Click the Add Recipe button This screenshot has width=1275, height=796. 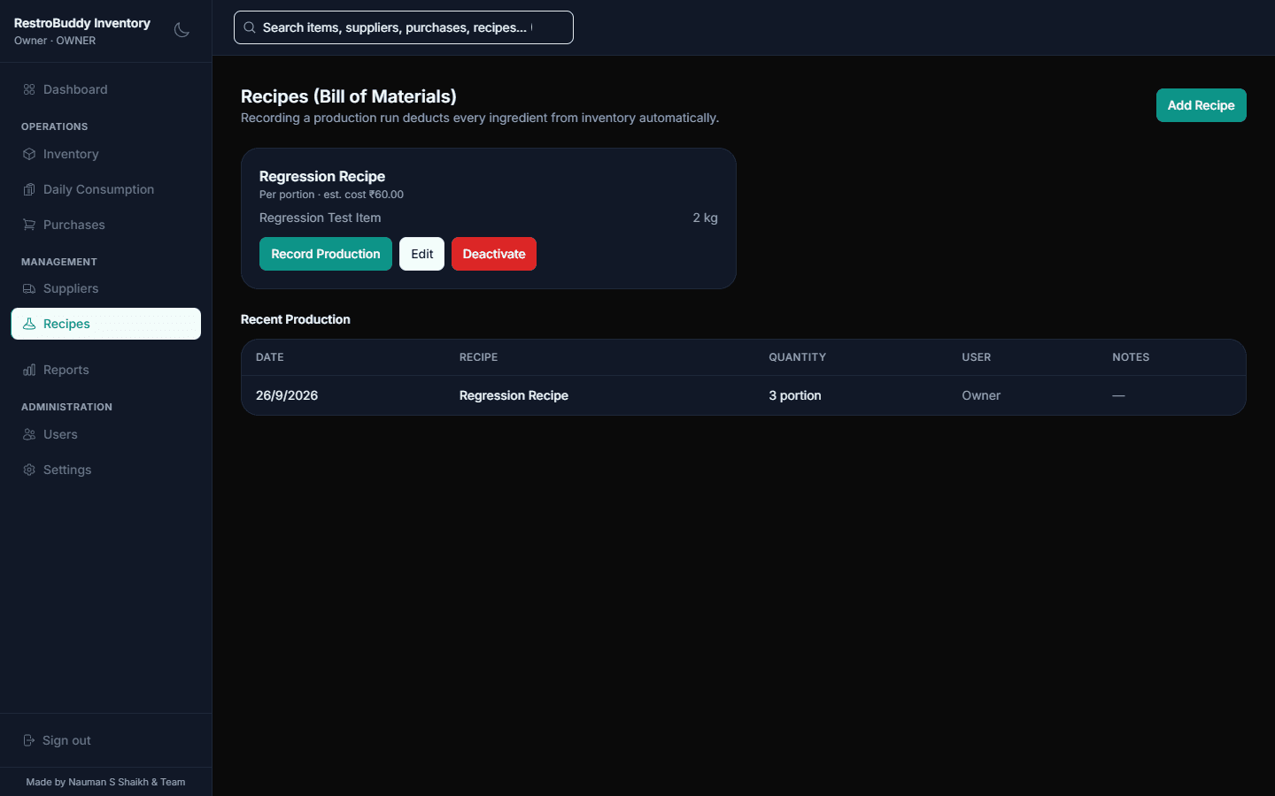[1201, 105]
